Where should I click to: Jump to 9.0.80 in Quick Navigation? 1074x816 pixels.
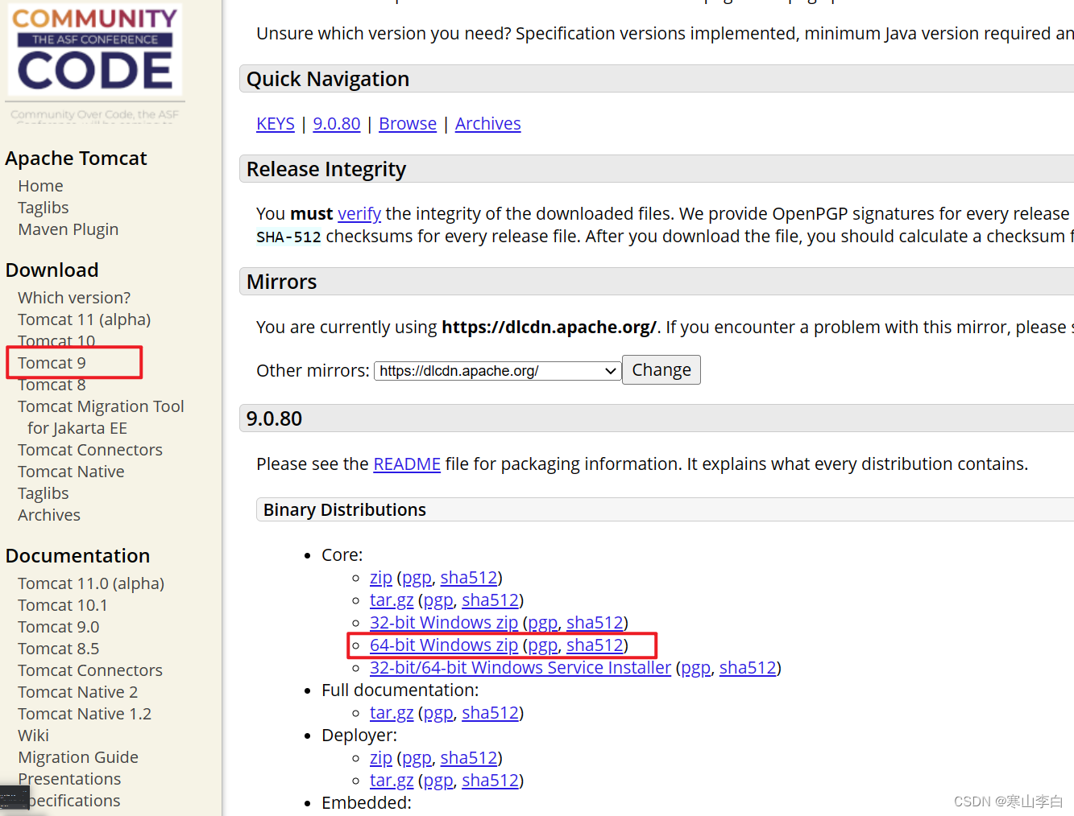coord(337,124)
